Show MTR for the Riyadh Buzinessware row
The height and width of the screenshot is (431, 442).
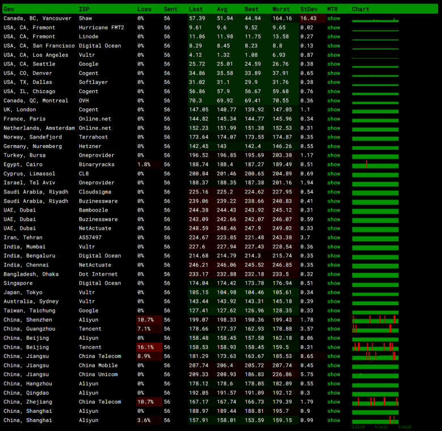click(x=333, y=201)
